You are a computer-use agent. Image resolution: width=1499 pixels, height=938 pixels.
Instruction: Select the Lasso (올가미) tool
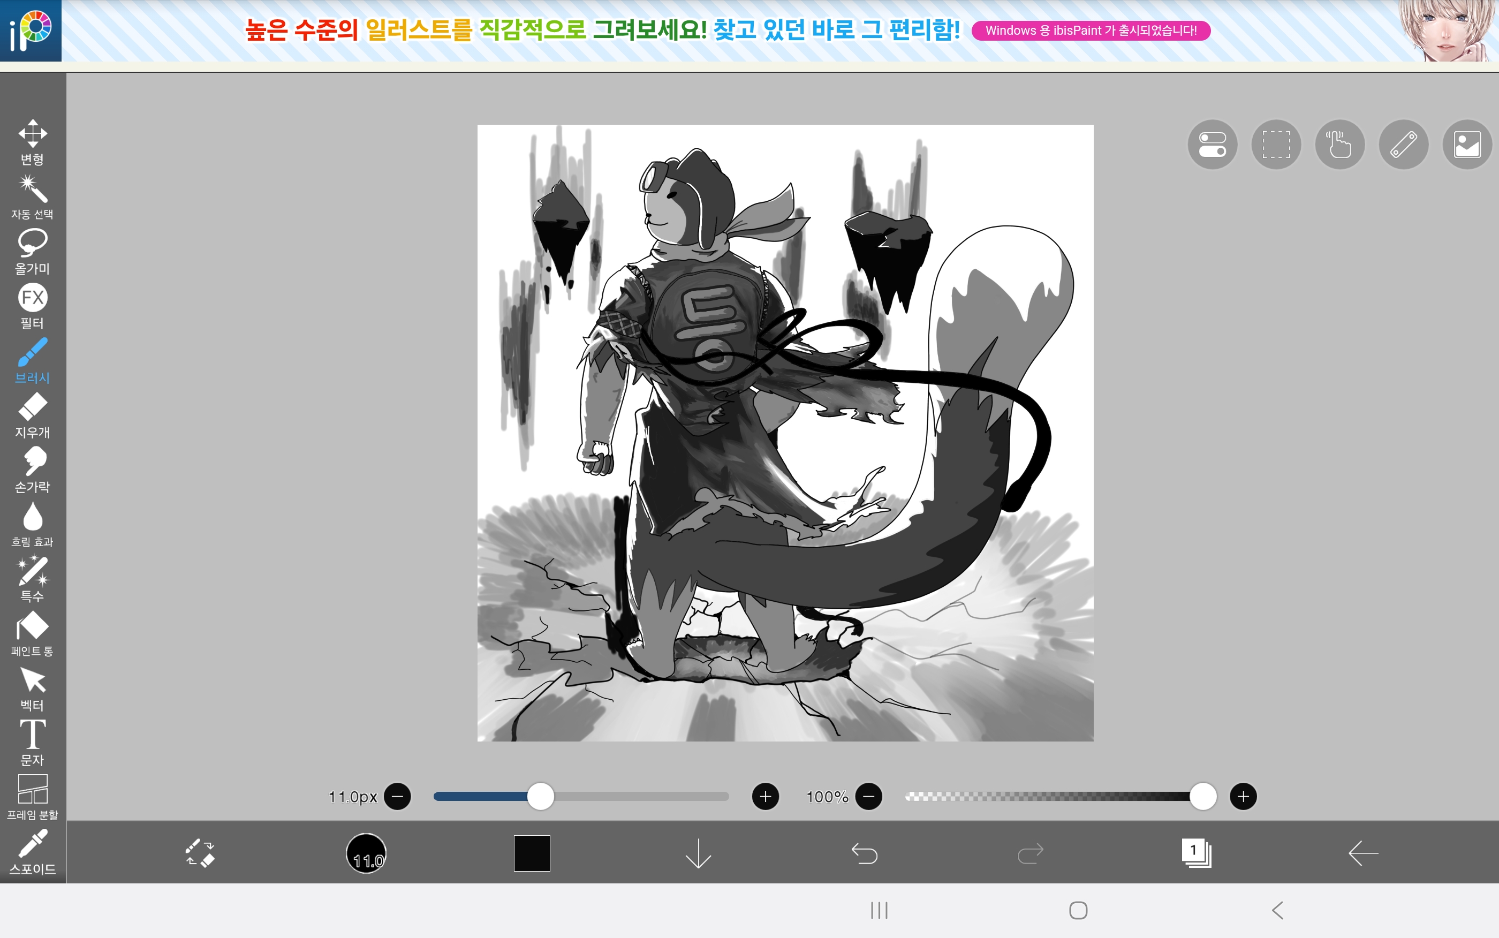(32, 251)
